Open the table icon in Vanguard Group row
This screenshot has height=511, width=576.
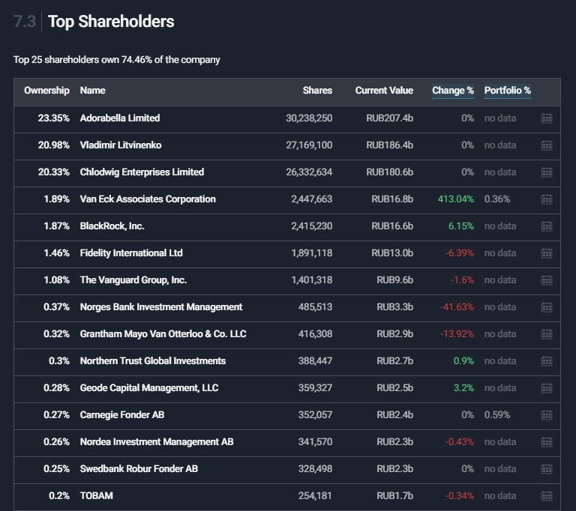(x=547, y=280)
